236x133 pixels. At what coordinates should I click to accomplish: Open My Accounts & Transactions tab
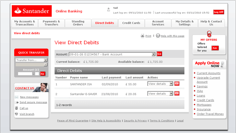point(25,23)
